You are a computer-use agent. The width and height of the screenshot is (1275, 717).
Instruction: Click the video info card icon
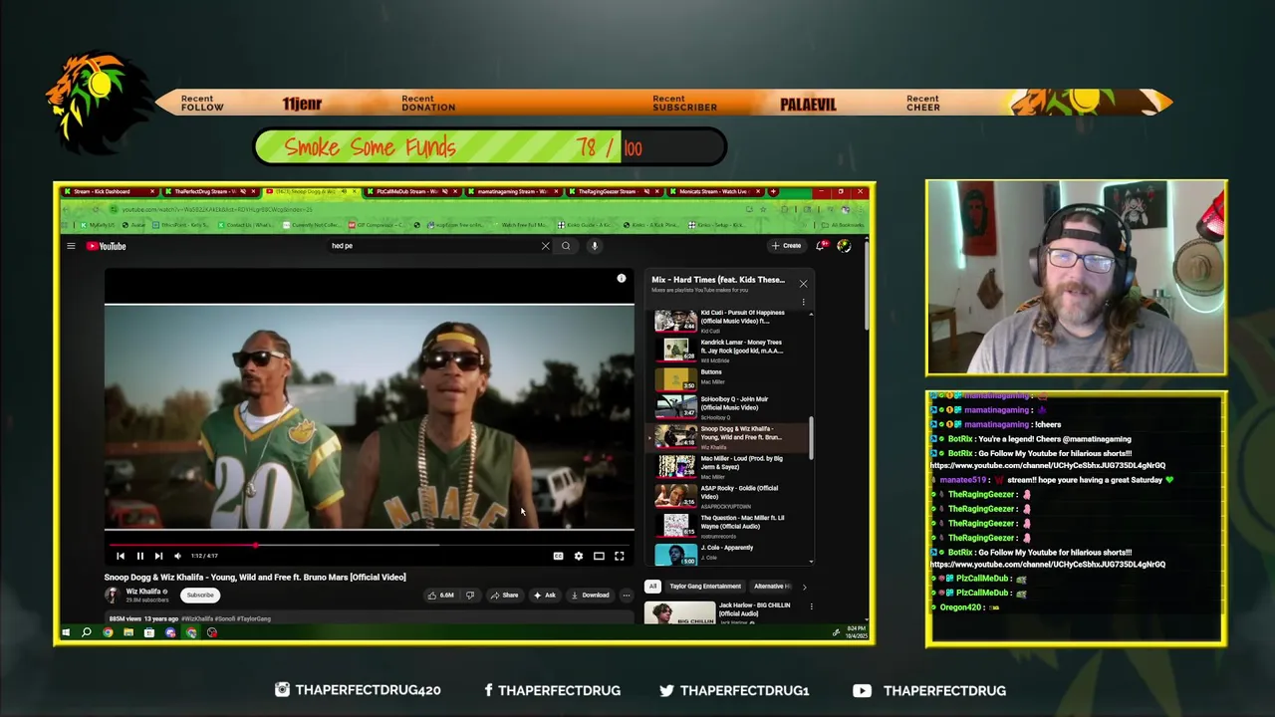coord(621,279)
